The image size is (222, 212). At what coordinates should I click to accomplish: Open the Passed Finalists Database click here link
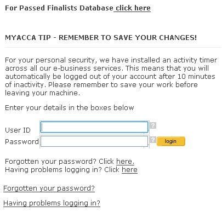(133, 8)
